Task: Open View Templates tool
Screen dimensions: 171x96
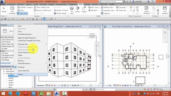Action: [12, 10]
